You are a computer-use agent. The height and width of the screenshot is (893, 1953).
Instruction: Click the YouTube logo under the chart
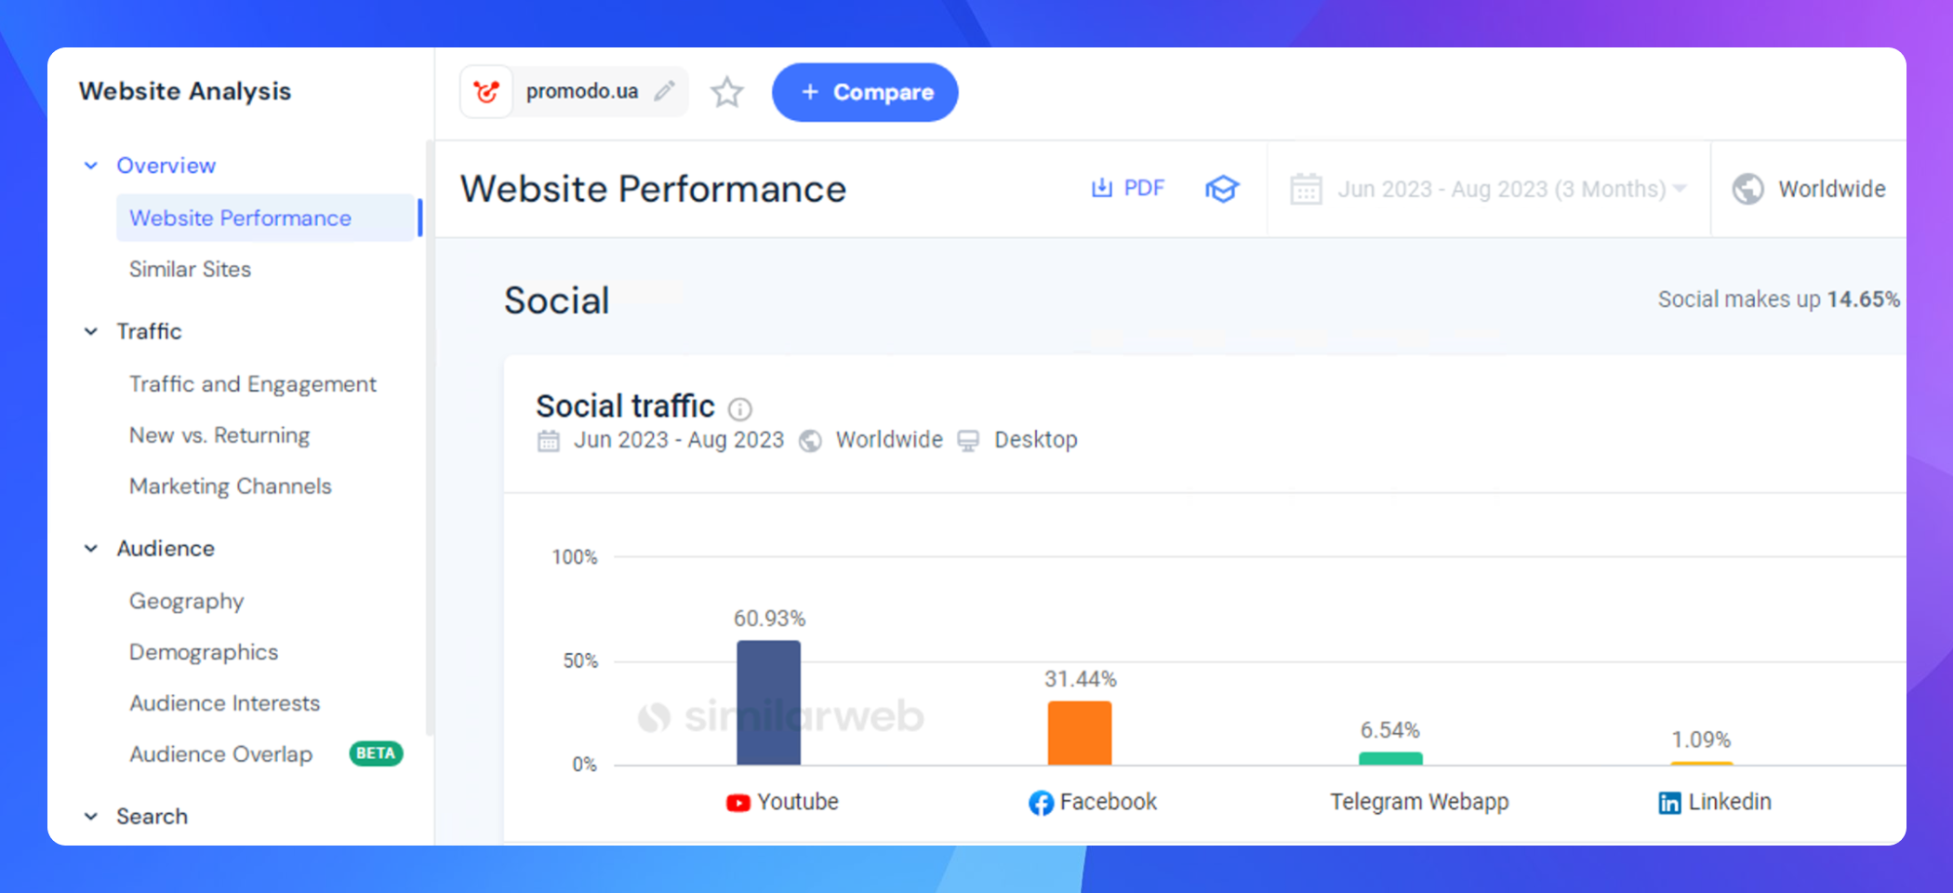tap(737, 803)
